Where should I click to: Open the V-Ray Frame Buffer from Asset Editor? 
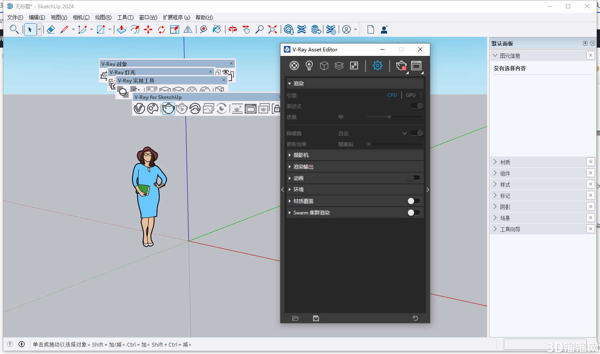click(x=416, y=65)
